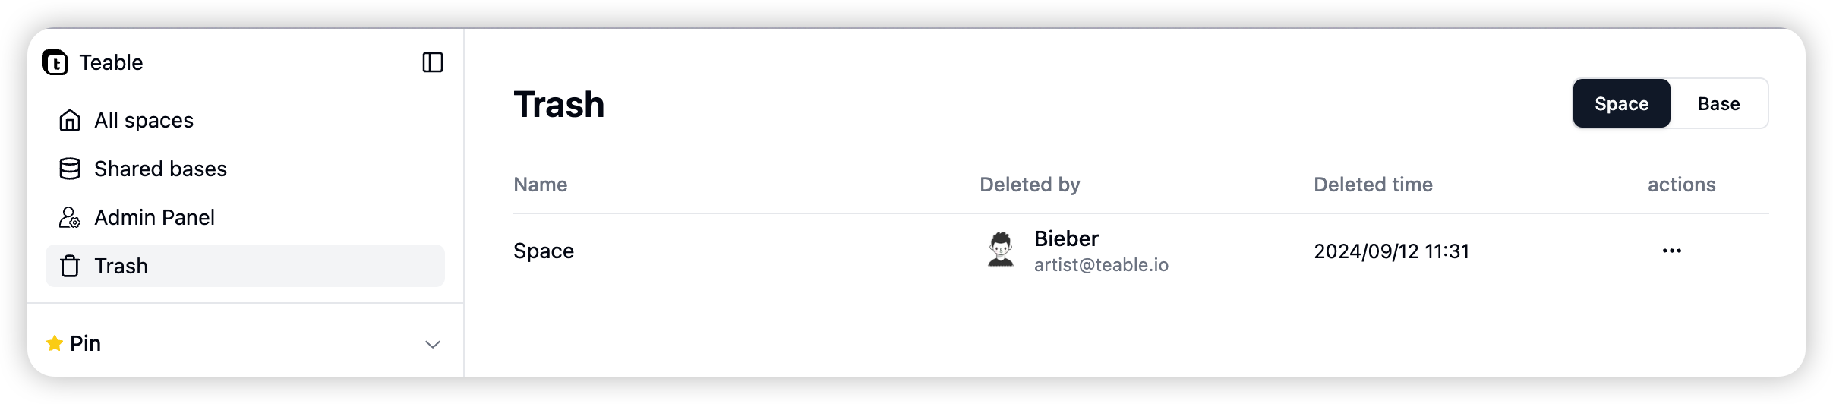
Task: Expand the Pin section chevron
Action: [433, 344]
